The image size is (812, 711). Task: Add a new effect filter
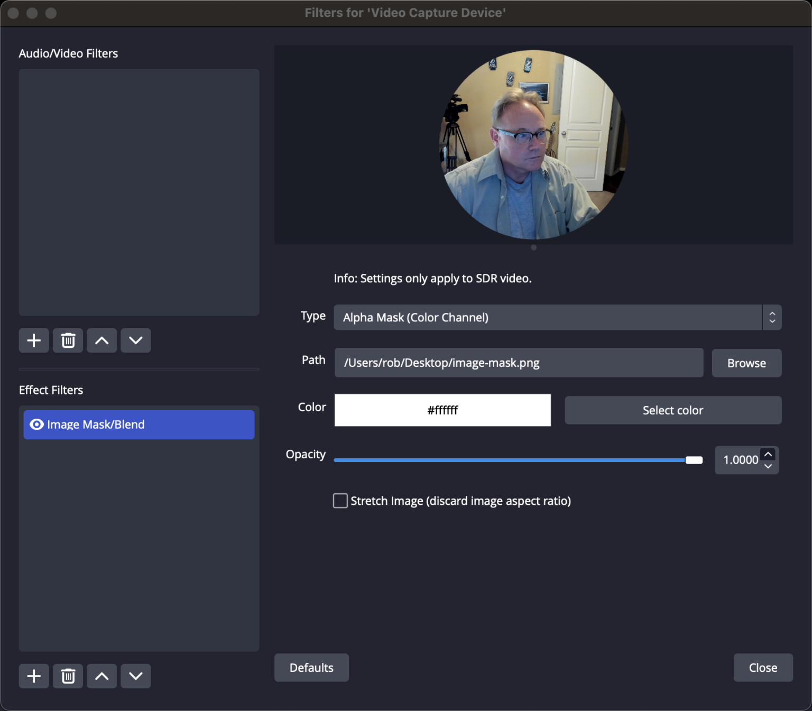(x=33, y=676)
